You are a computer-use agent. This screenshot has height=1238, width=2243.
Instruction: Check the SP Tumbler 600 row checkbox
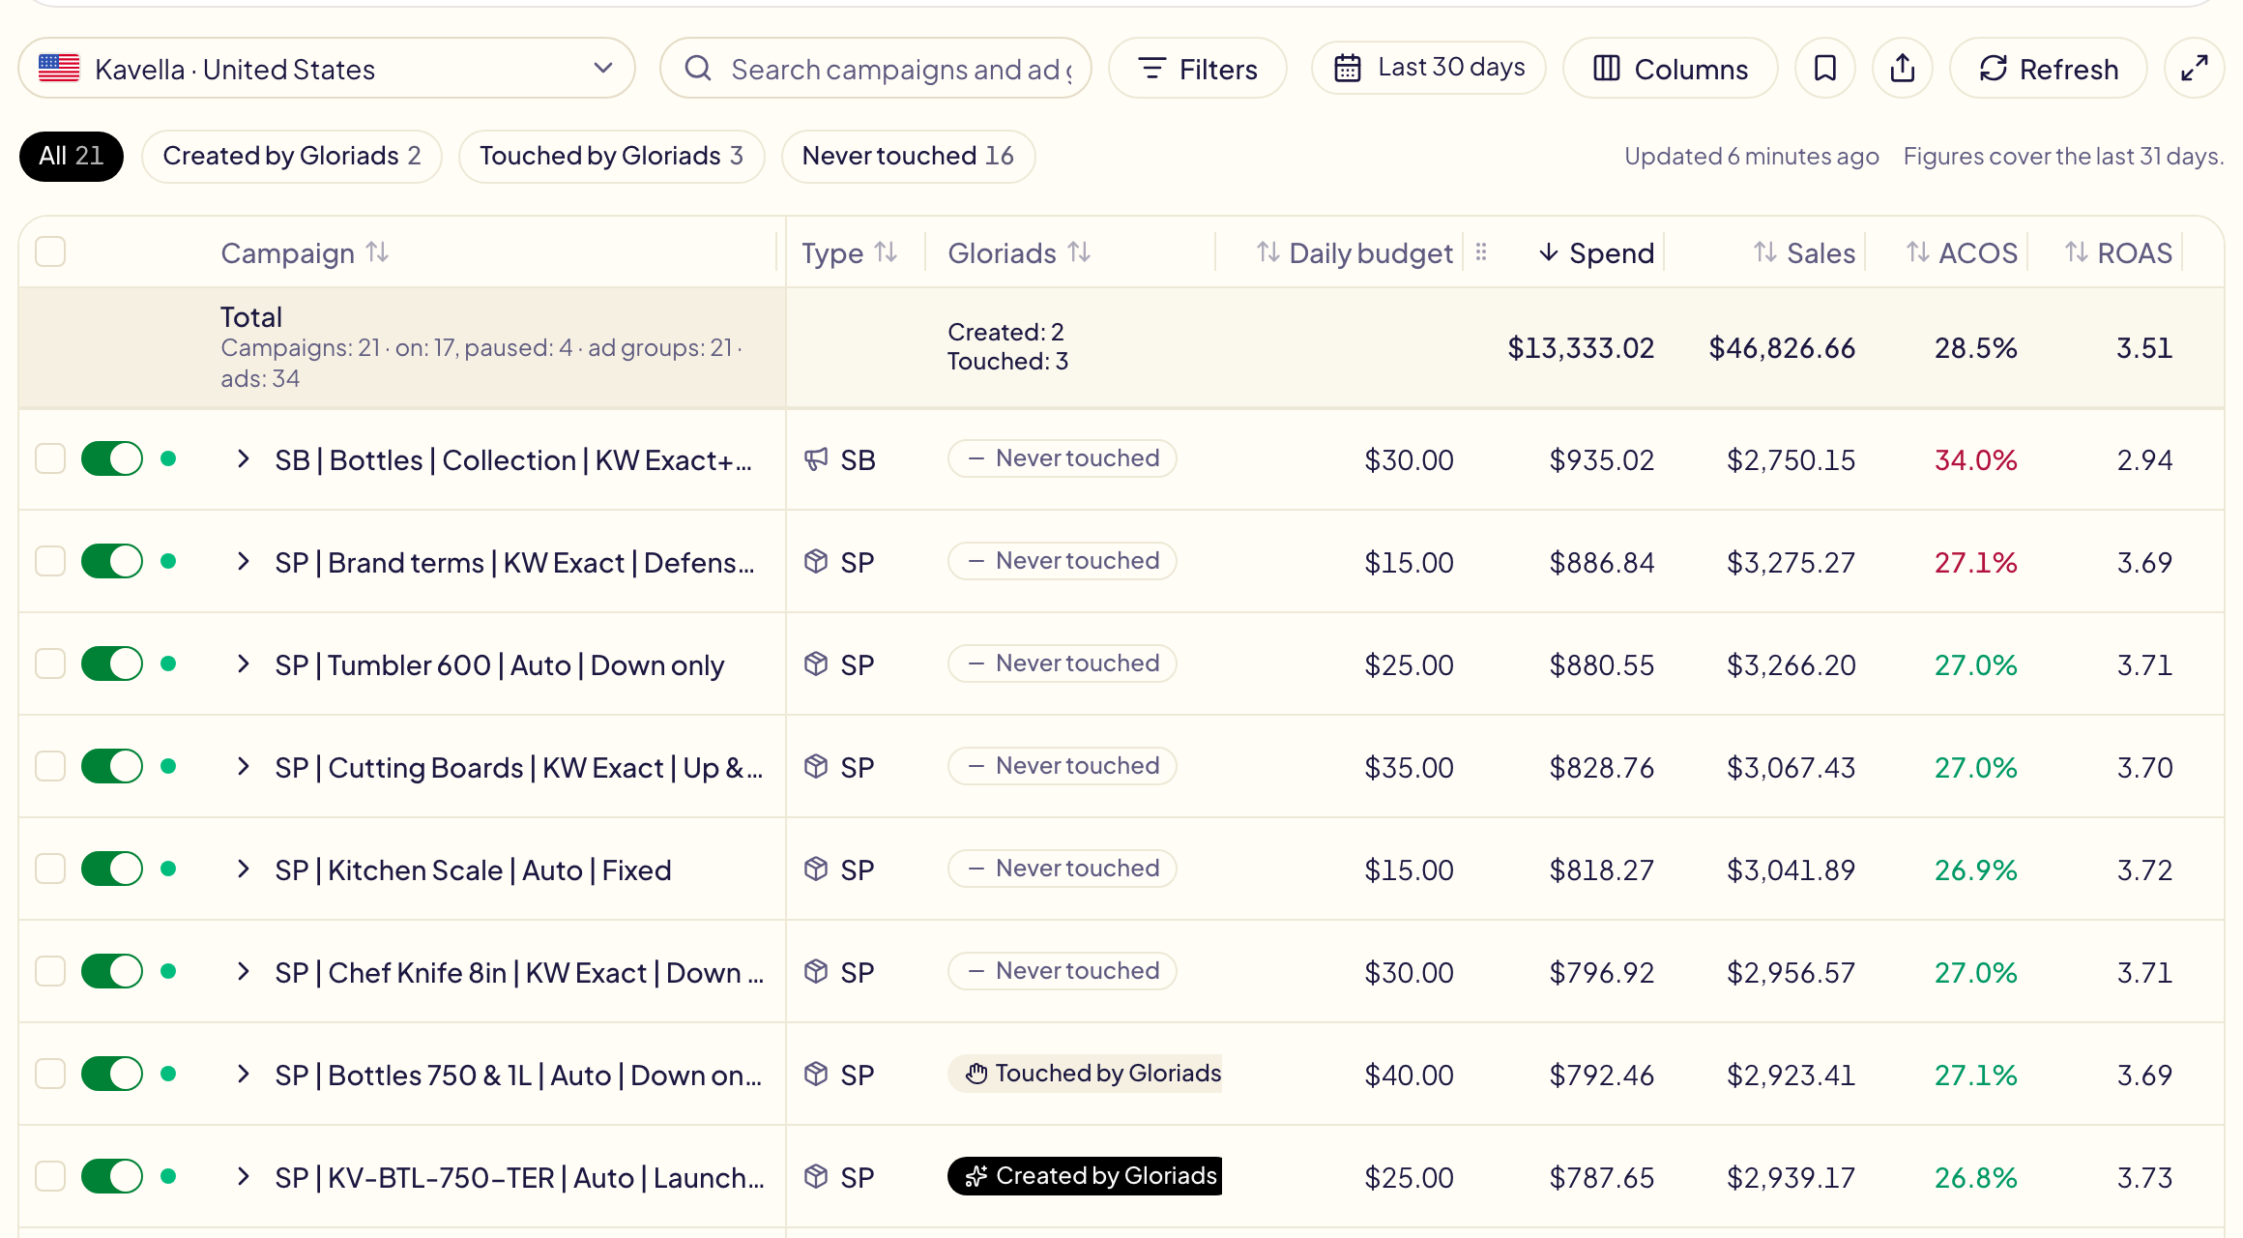(x=50, y=663)
